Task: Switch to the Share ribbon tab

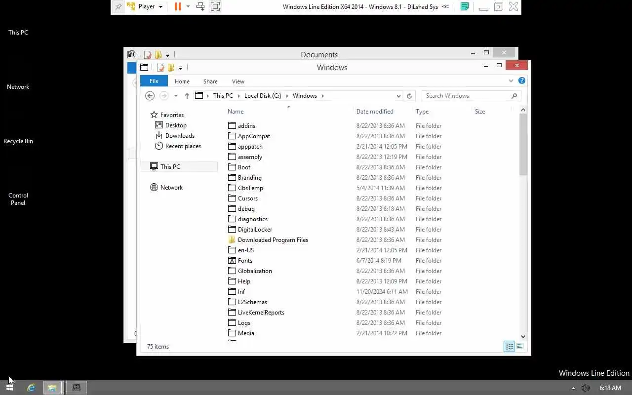Action: tap(210, 81)
